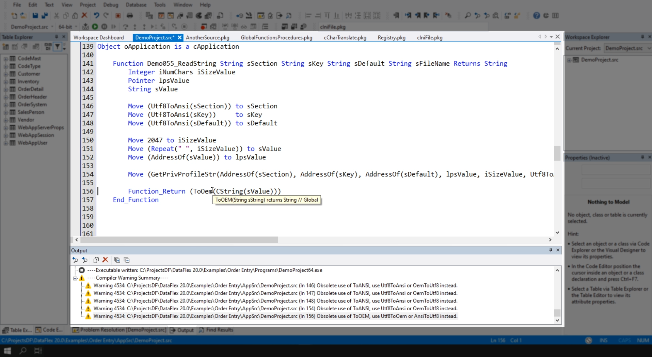This screenshot has height=357, width=652.
Task: Click the magnifier Find icon in toolbar
Action: [468, 16]
